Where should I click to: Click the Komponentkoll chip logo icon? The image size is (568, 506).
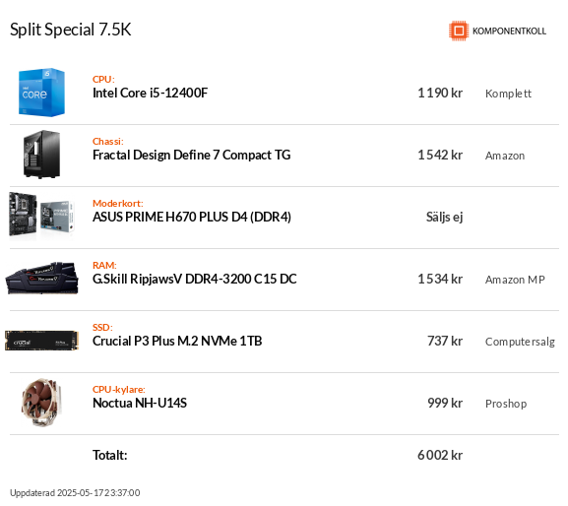click(459, 31)
